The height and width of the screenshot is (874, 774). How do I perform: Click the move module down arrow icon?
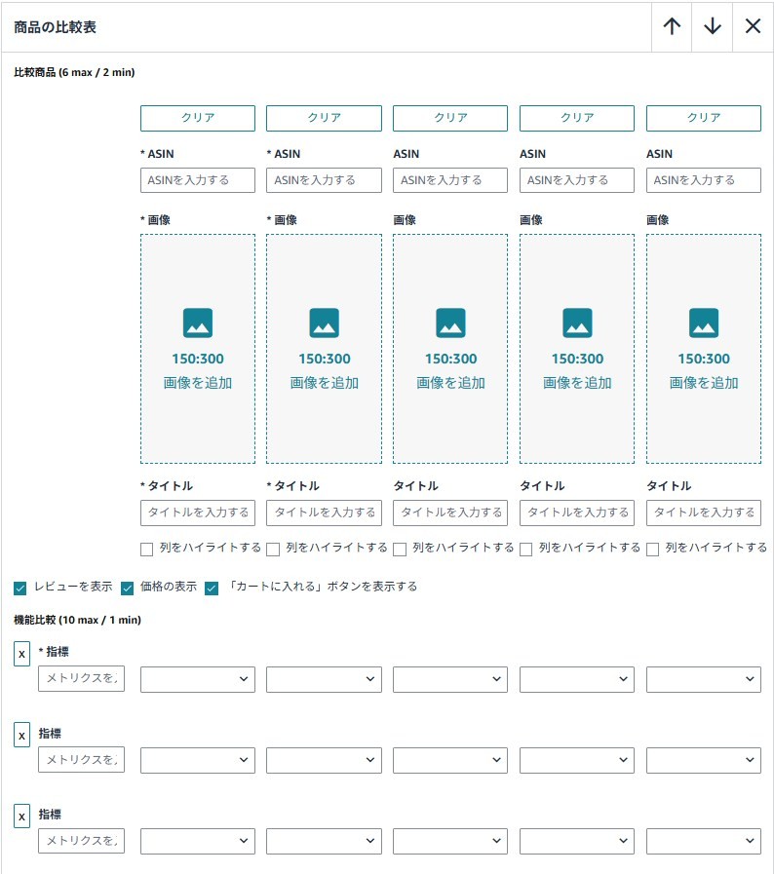tap(713, 26)
